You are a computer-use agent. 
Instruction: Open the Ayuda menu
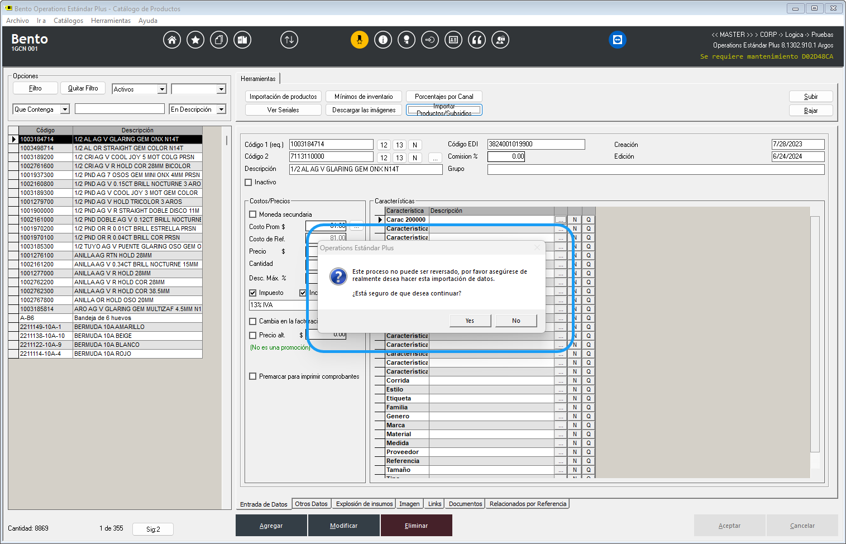coord(148,21)
